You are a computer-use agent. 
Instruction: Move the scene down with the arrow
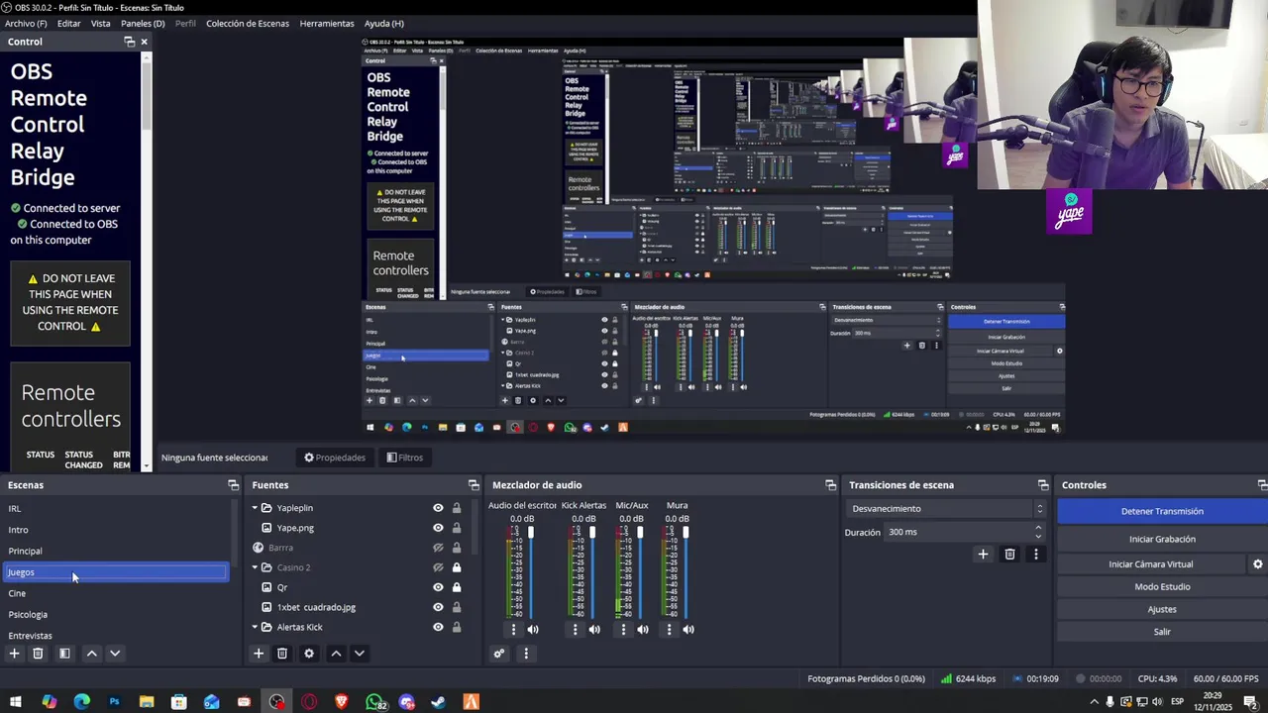pyautogui.click(x=115, y=654)
